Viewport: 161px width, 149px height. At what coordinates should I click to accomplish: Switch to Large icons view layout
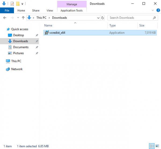click(x=157, y=146)
